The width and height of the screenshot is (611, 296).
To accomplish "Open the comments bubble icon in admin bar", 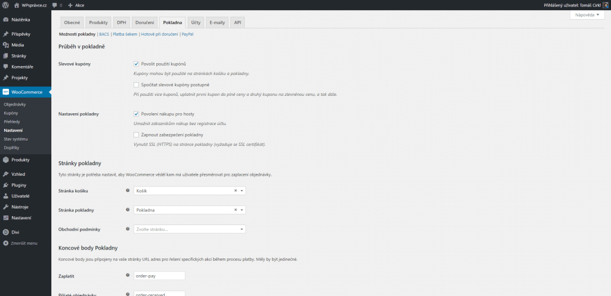I will coord(54,5).
